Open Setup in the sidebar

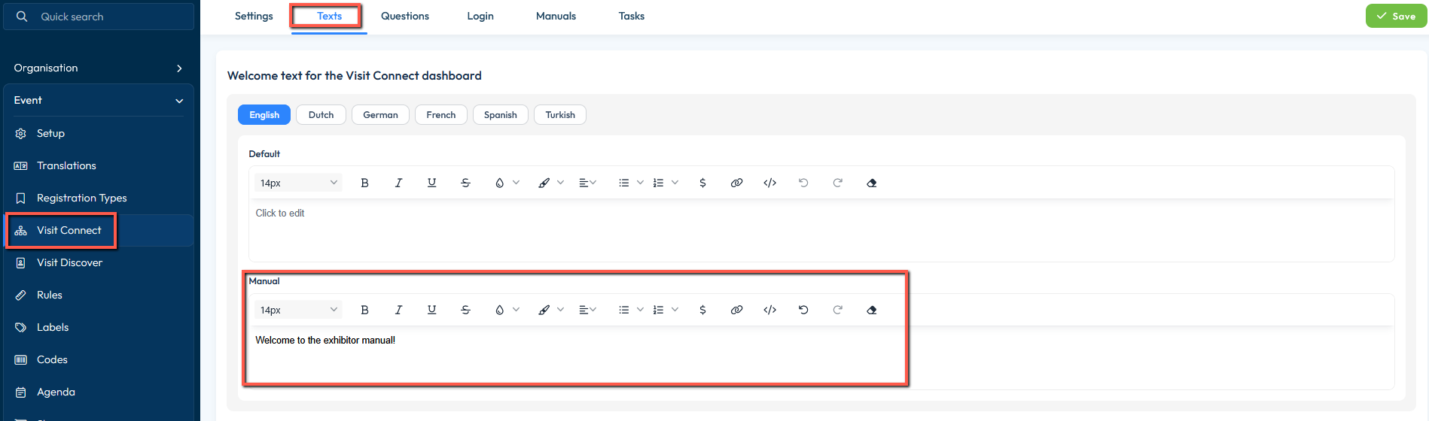(x=99, y=133)
